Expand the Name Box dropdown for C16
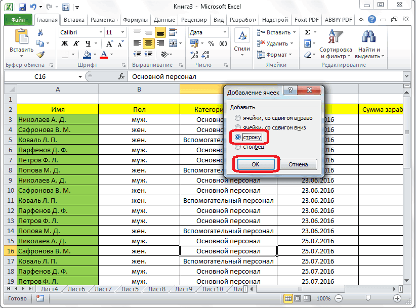Screen dimensions: 416x308 80,77
